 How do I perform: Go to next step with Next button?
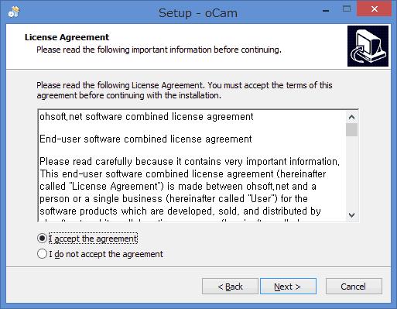(x=288, y=287)
